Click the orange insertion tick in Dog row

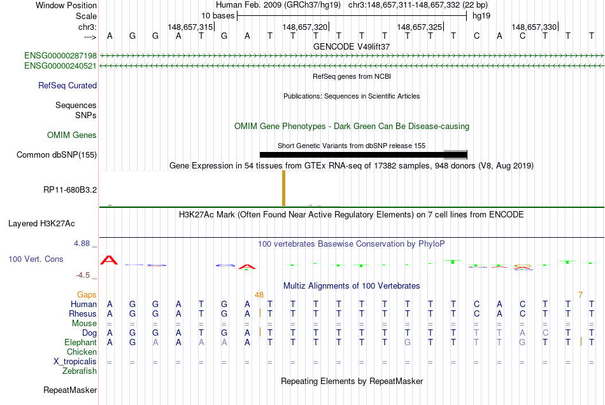coord(260,332)
